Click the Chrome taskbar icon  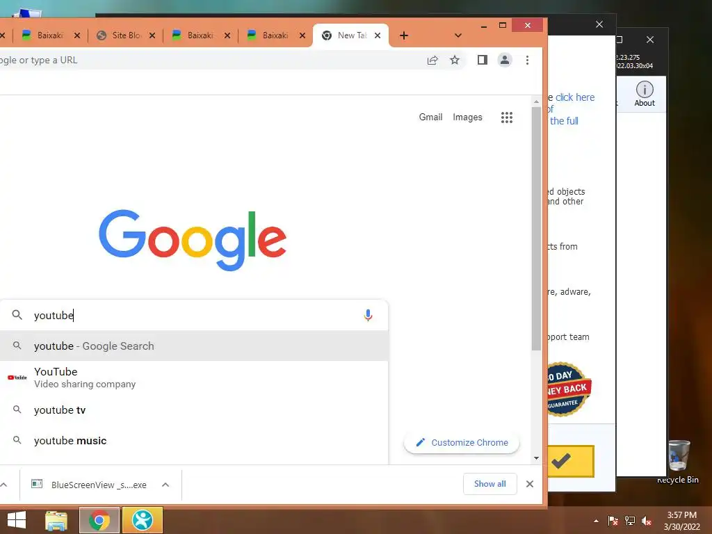[99, 520]
